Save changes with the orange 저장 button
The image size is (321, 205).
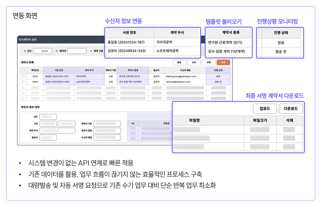tap(223, 62)
